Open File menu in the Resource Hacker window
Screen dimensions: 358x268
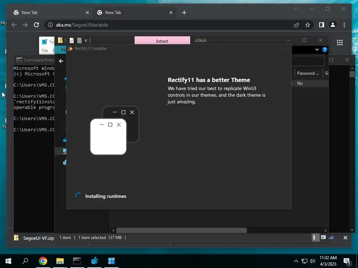pyautogui.click(x=45, y=50)
